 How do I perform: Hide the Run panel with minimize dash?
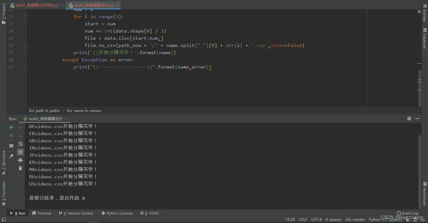[x=417, y=118]
